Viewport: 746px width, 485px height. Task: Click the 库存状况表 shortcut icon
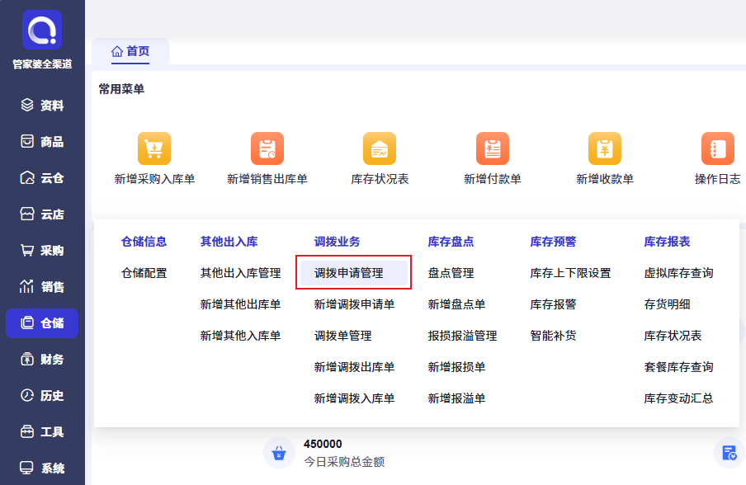click(379, 148)
